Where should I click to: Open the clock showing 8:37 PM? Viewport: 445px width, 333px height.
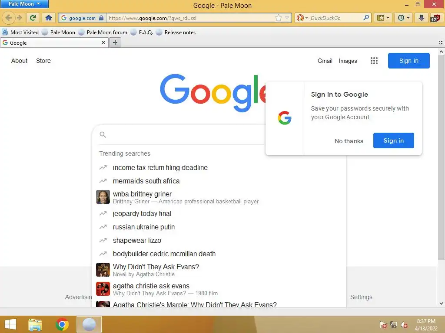click(x=426, y=325)
